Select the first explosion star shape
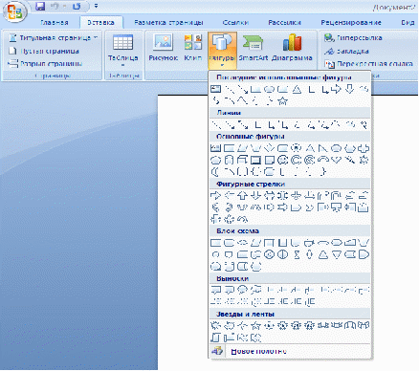419x371 pixels. (216, 325)
